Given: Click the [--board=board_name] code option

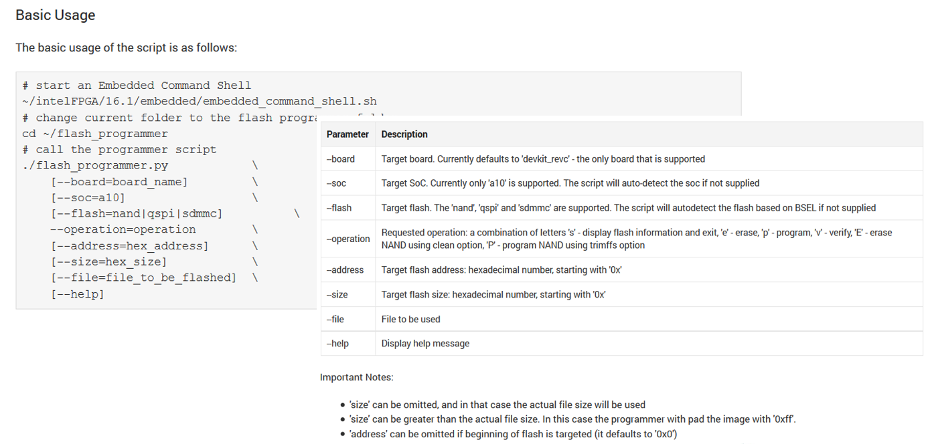Looking at the screenshot, I should point(119,182).
